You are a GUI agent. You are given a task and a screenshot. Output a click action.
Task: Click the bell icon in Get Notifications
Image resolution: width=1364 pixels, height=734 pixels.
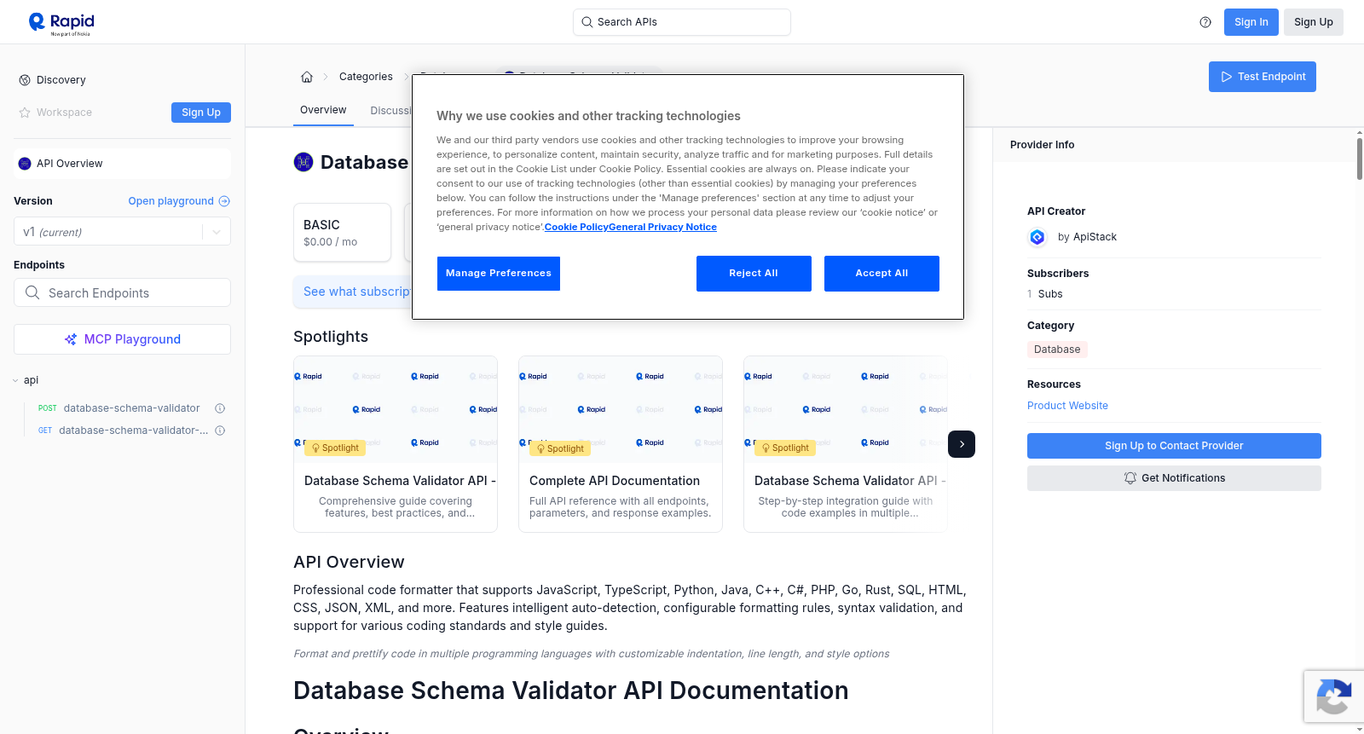(1130, 478)
